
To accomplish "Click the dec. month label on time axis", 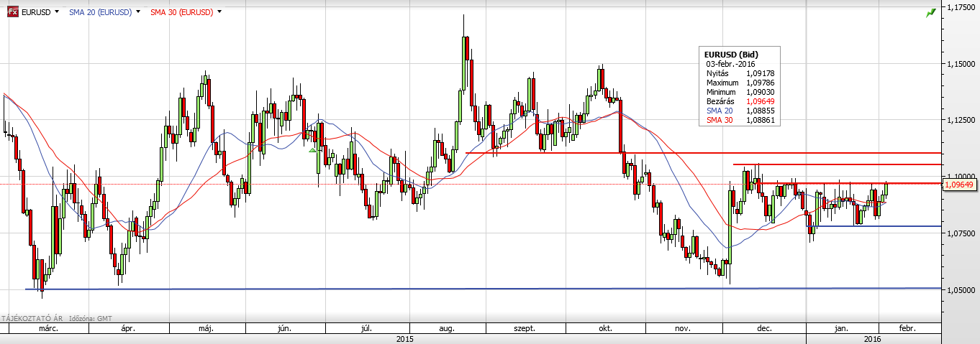I will coord(764,328).
